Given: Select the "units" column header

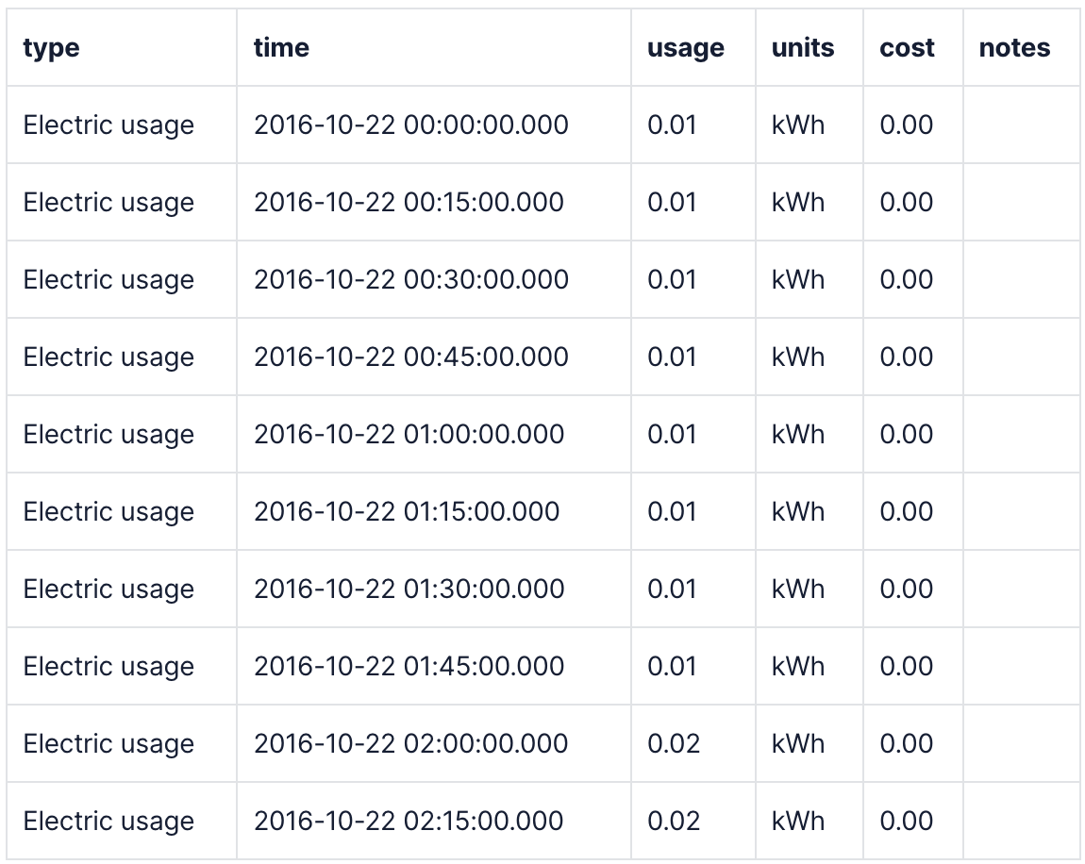Looking at the screenshot, I should tap(802, 48).
